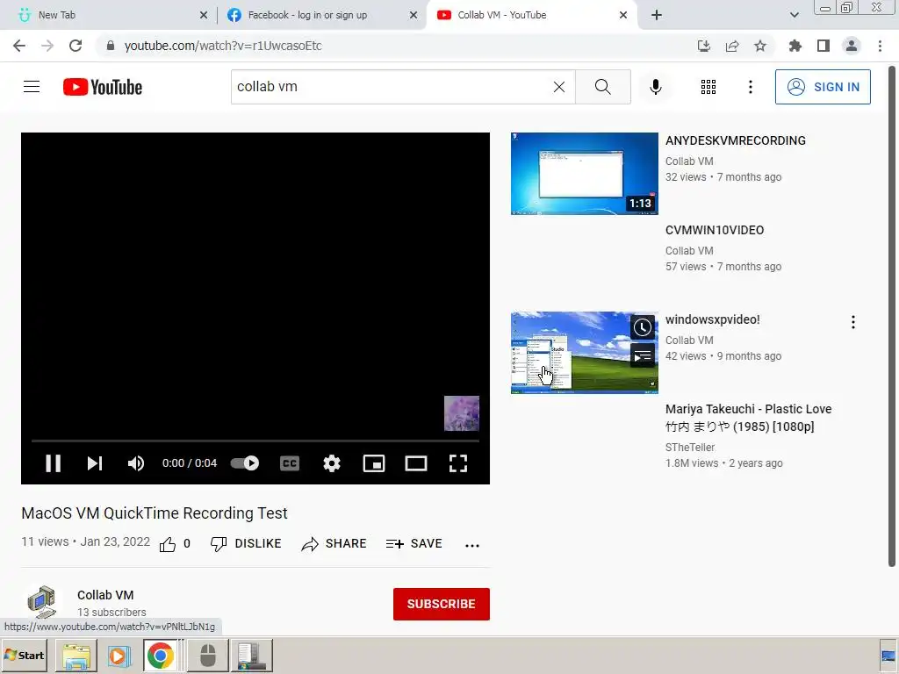This screenshot has width=899, height=674.
Task: Click the SHARE button
Action: point(334,544)
